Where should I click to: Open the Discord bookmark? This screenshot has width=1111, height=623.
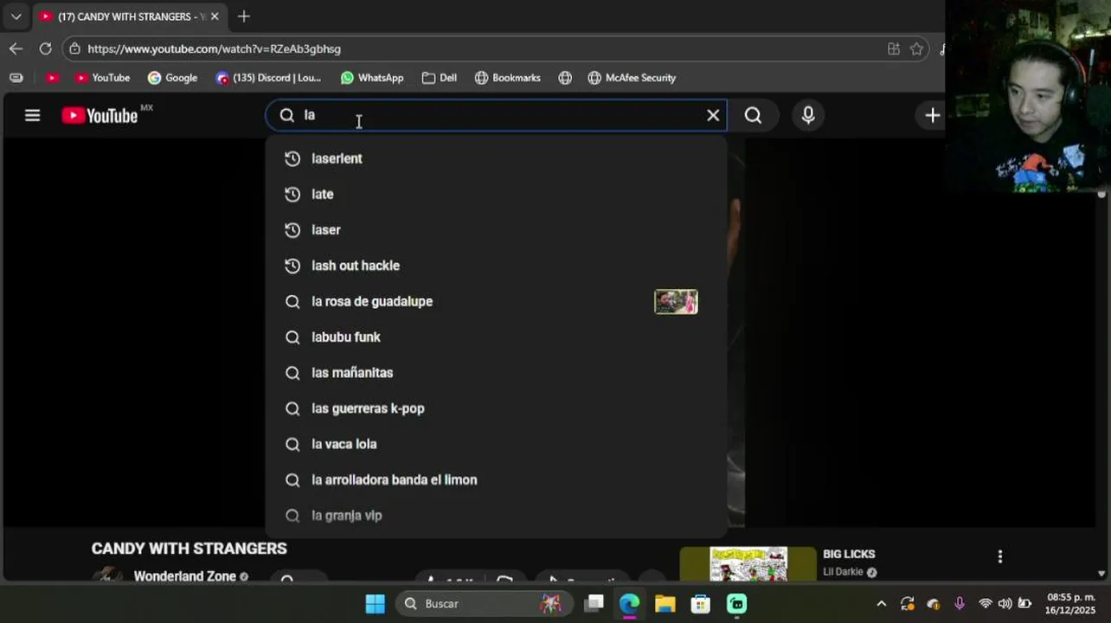tap(268, 78)
